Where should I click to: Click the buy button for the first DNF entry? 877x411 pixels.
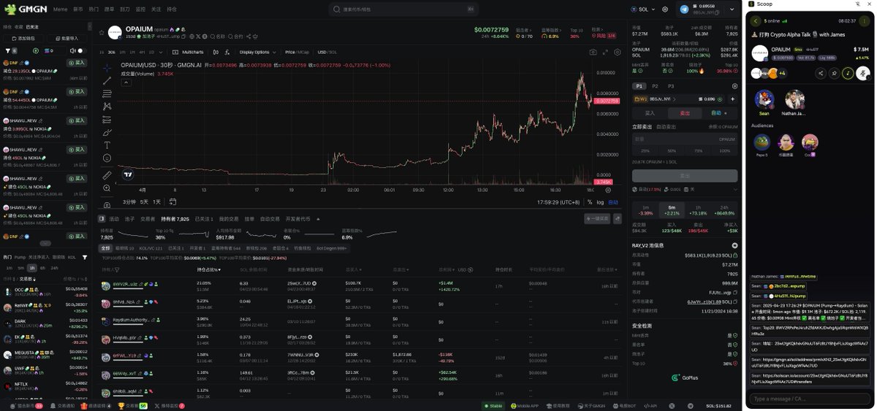[x=77, y=63]
